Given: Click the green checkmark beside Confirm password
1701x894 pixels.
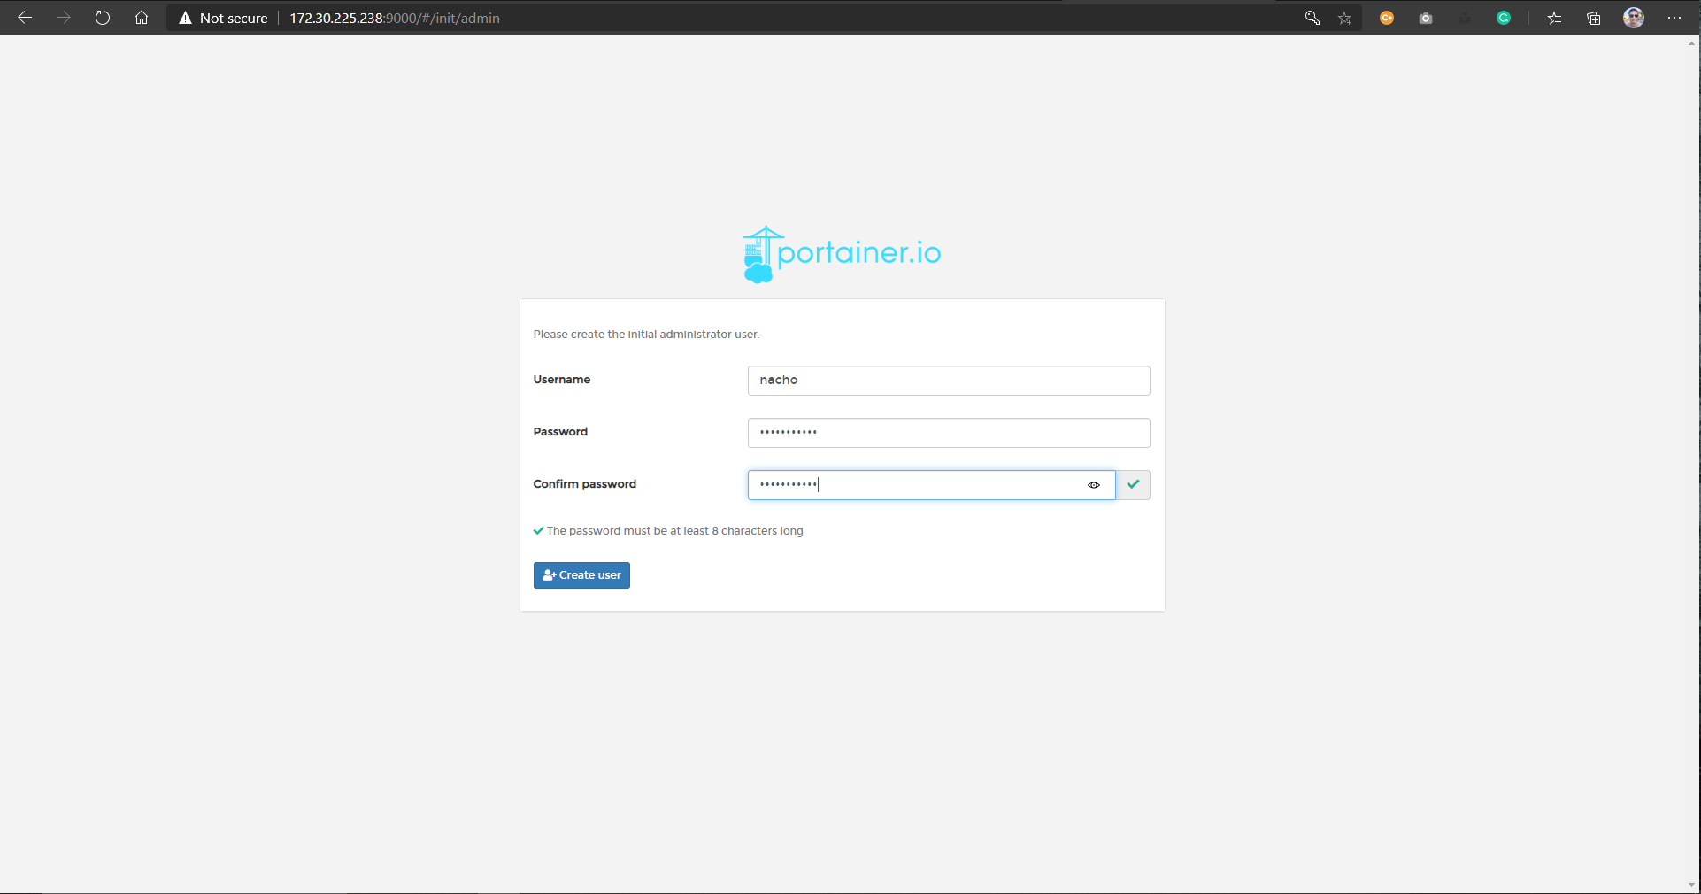Looking at the screenshot, I should tap(1133, 485).
